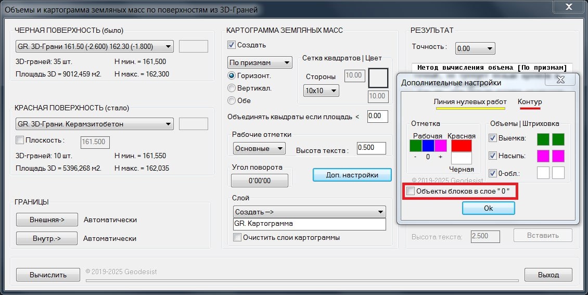
Task: Click the Черная mark white swatch
Action: coord(461,158)
